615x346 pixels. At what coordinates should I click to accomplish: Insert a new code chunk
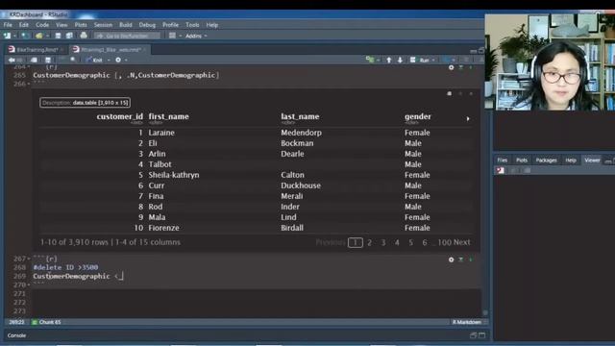(370, 60)
